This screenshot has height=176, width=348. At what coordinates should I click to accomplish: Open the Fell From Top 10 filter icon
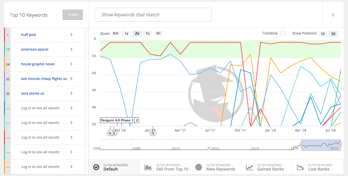tap(148, 167)
